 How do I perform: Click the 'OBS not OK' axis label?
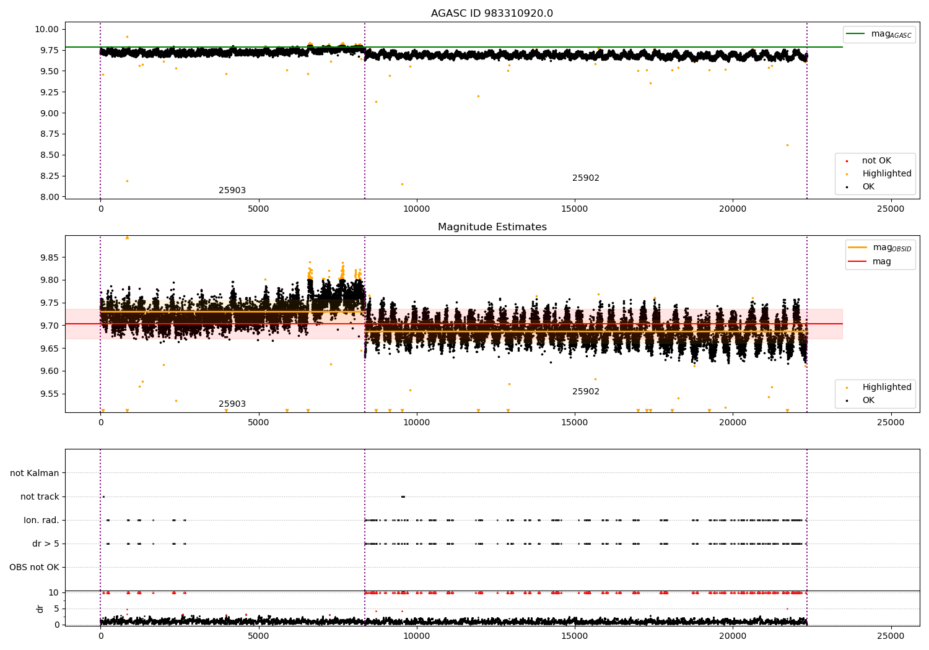34,568
